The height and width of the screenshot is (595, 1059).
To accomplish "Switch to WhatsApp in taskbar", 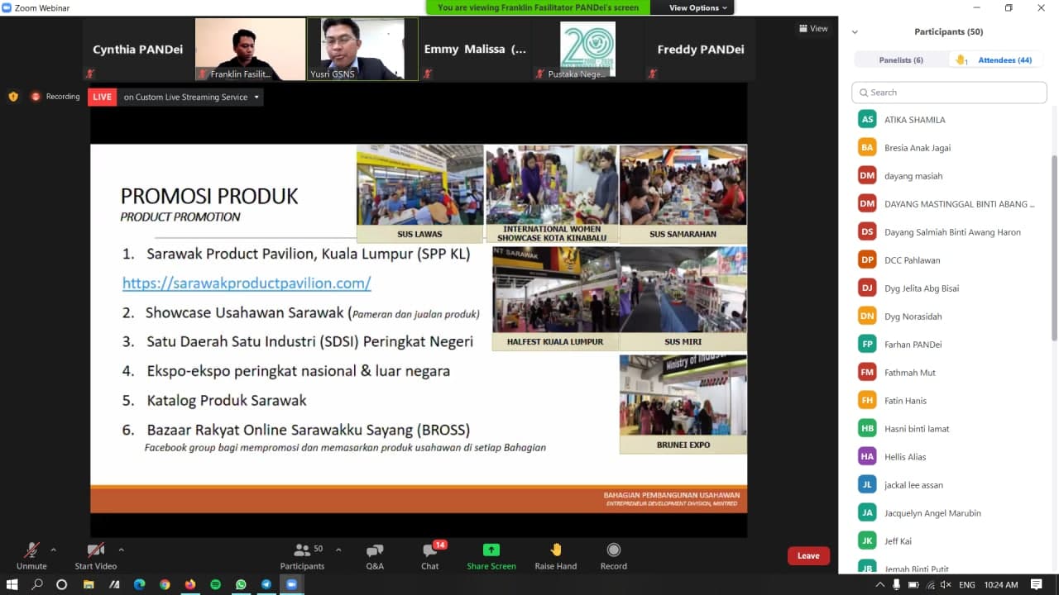I will (x=241, y=584).
